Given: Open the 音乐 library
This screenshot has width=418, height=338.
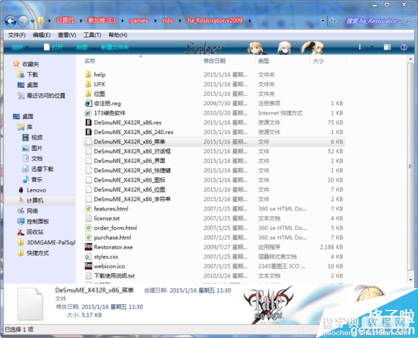Looking at the screenshot, I should tap(32, 179).
